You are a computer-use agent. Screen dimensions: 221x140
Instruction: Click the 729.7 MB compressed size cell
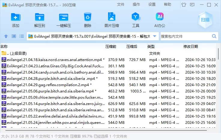coord(137,60)
